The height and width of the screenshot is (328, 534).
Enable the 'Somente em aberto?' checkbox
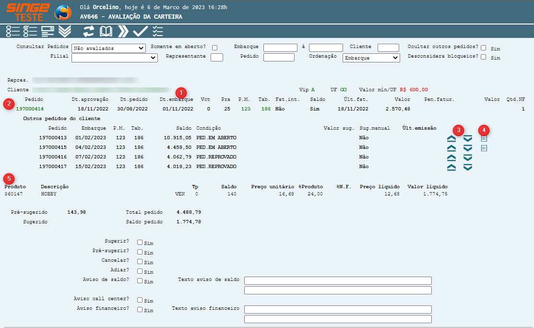215,48
